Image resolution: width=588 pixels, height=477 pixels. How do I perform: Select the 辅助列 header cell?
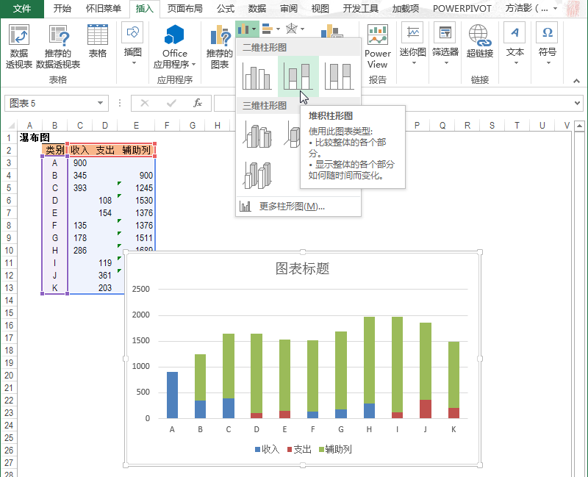pos(137,150)
